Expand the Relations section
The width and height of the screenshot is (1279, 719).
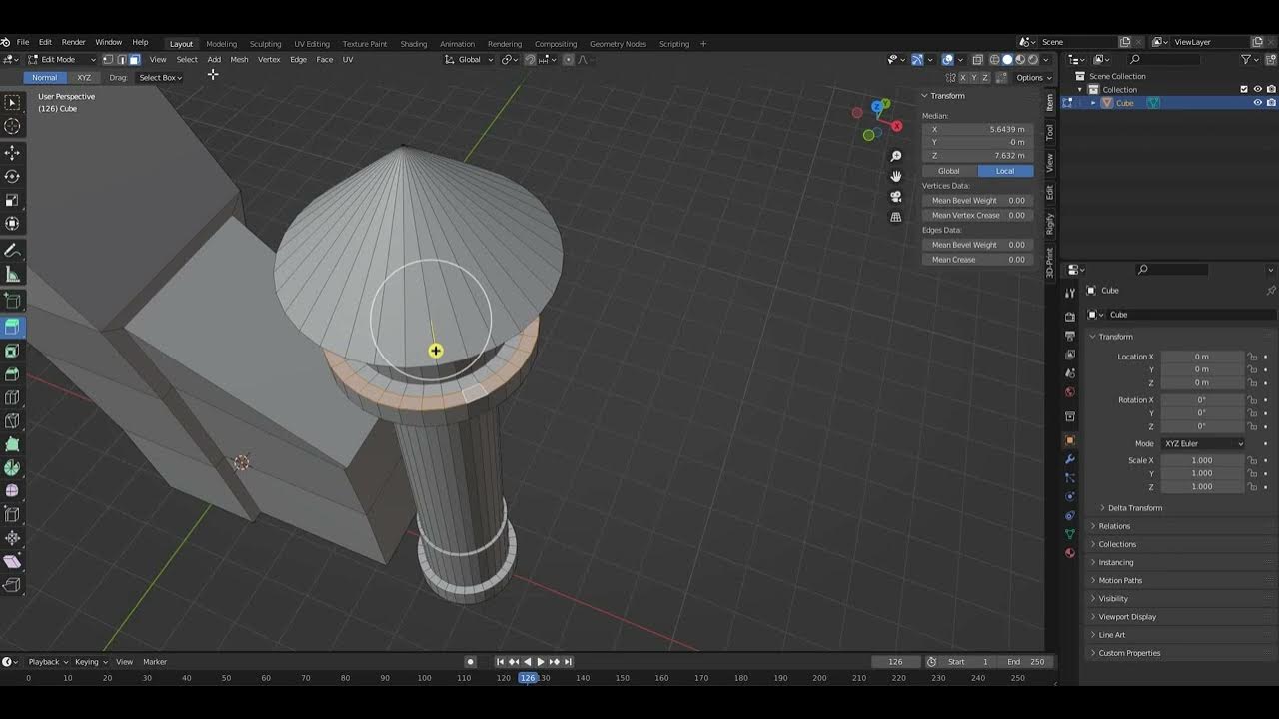pos(1113,526)
